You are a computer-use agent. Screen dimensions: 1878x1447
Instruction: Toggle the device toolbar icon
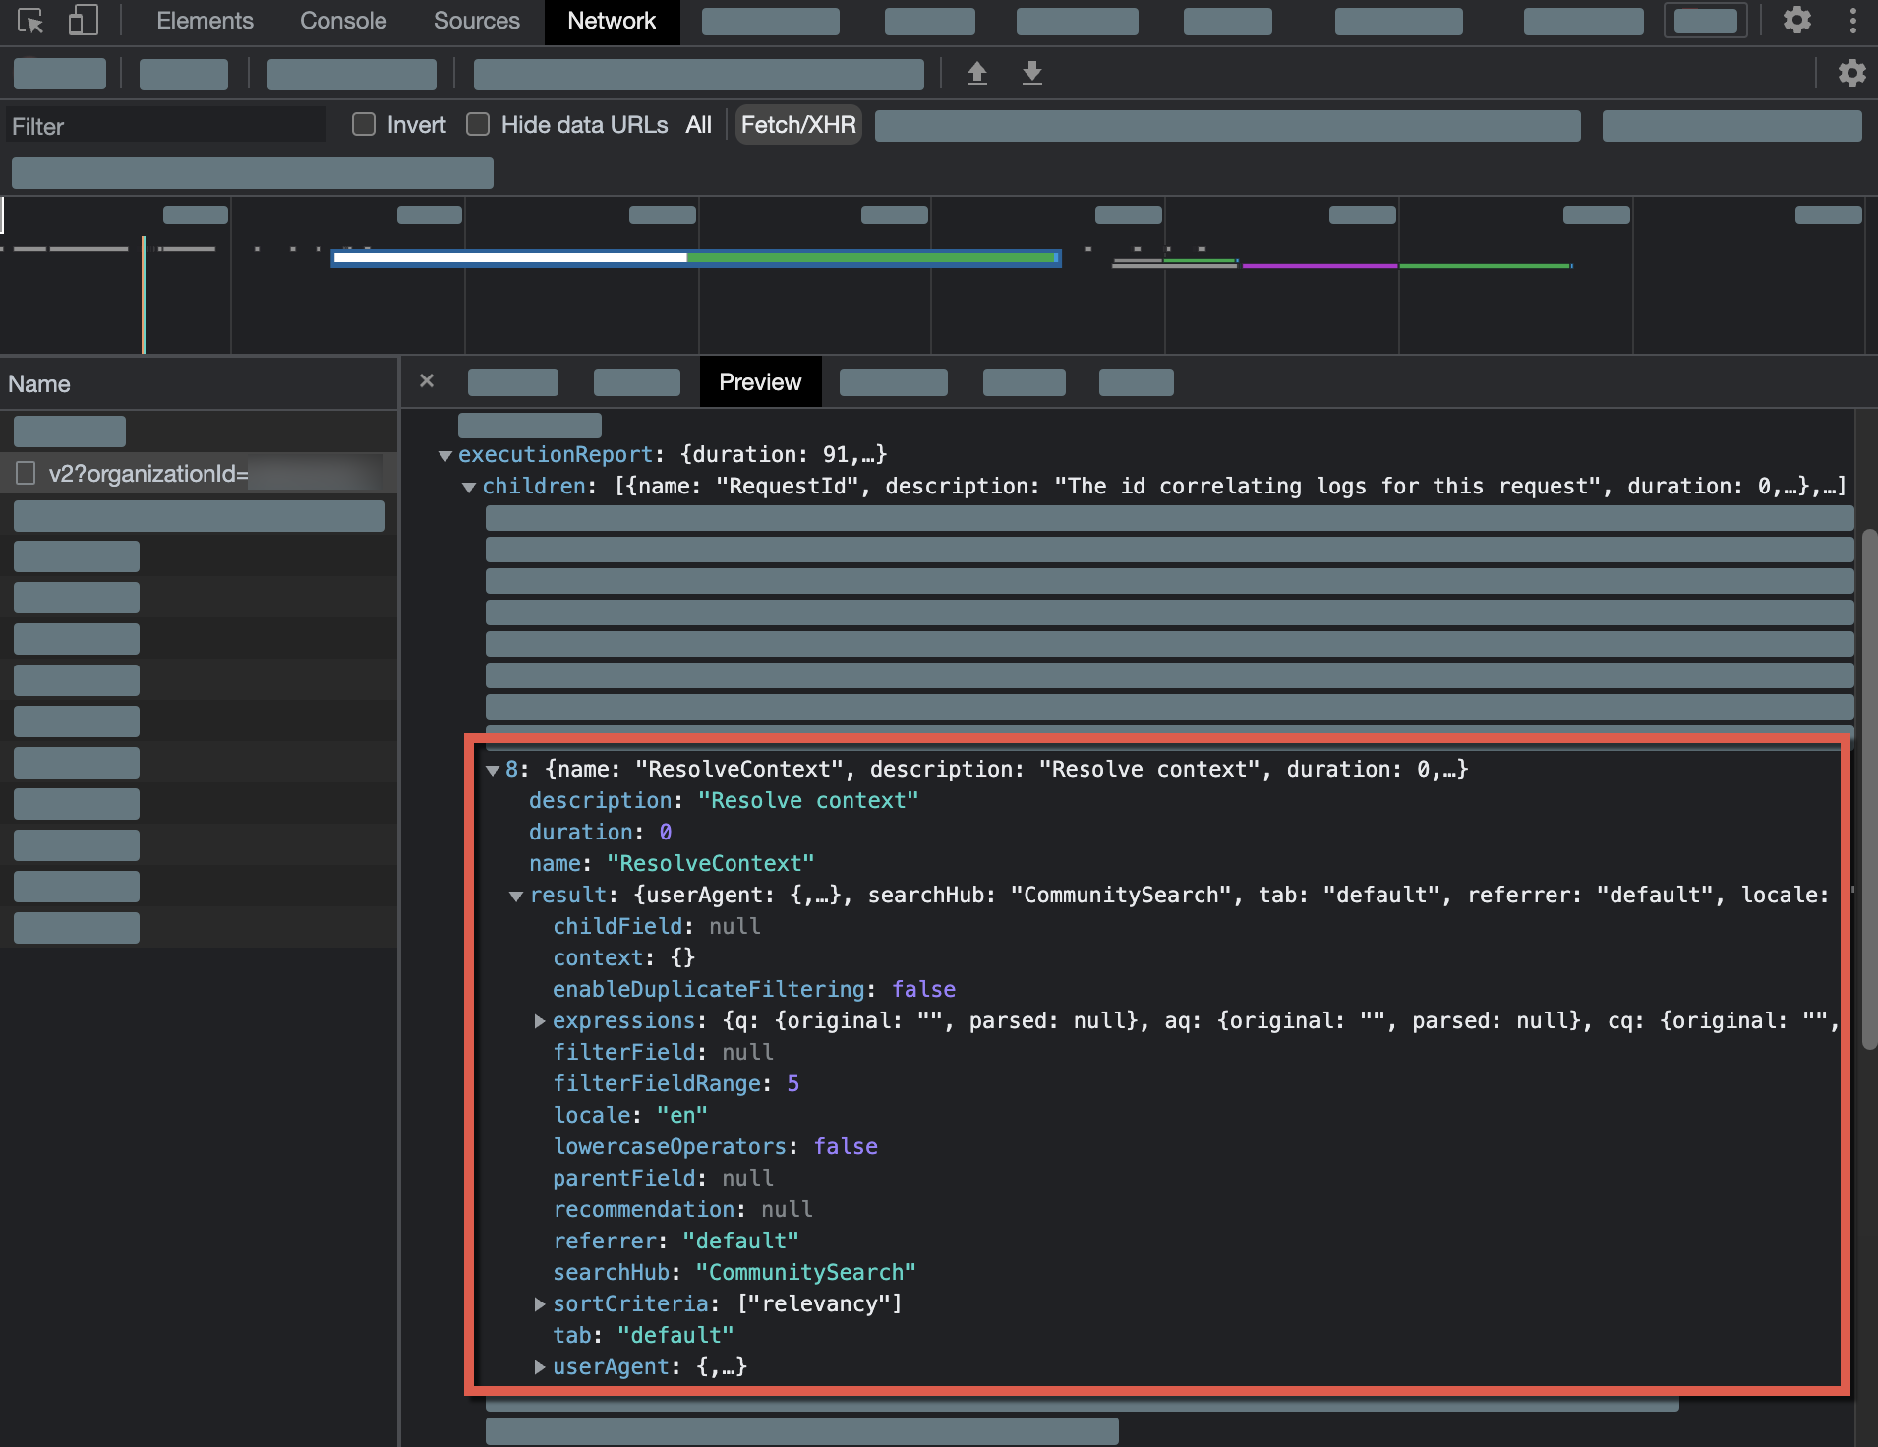84,21
